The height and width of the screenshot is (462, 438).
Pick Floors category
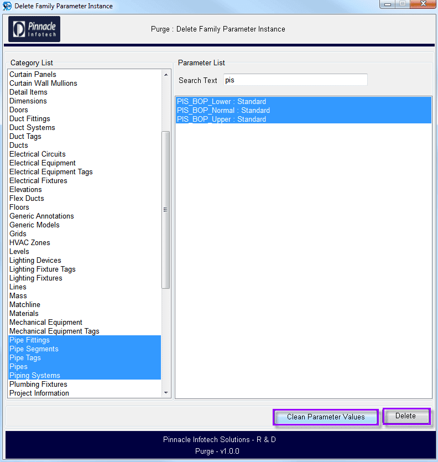pos(85,207)
